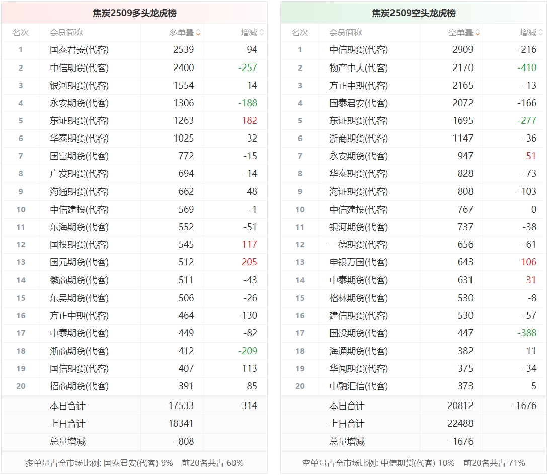Screen dimensions: 549x476
Task: Select 海证期货(代客) row
Action: (x=414, y=192)
